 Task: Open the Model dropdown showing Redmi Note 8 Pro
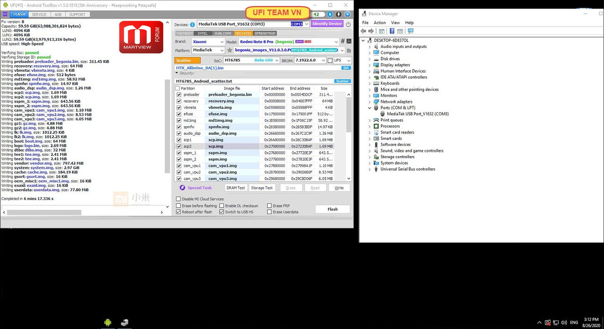pyautogui.click(x=336, y=42)
